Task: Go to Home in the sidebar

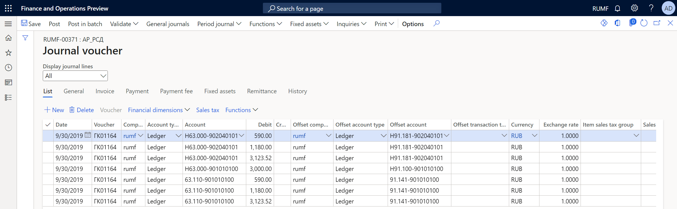Action: click(8, 38)
